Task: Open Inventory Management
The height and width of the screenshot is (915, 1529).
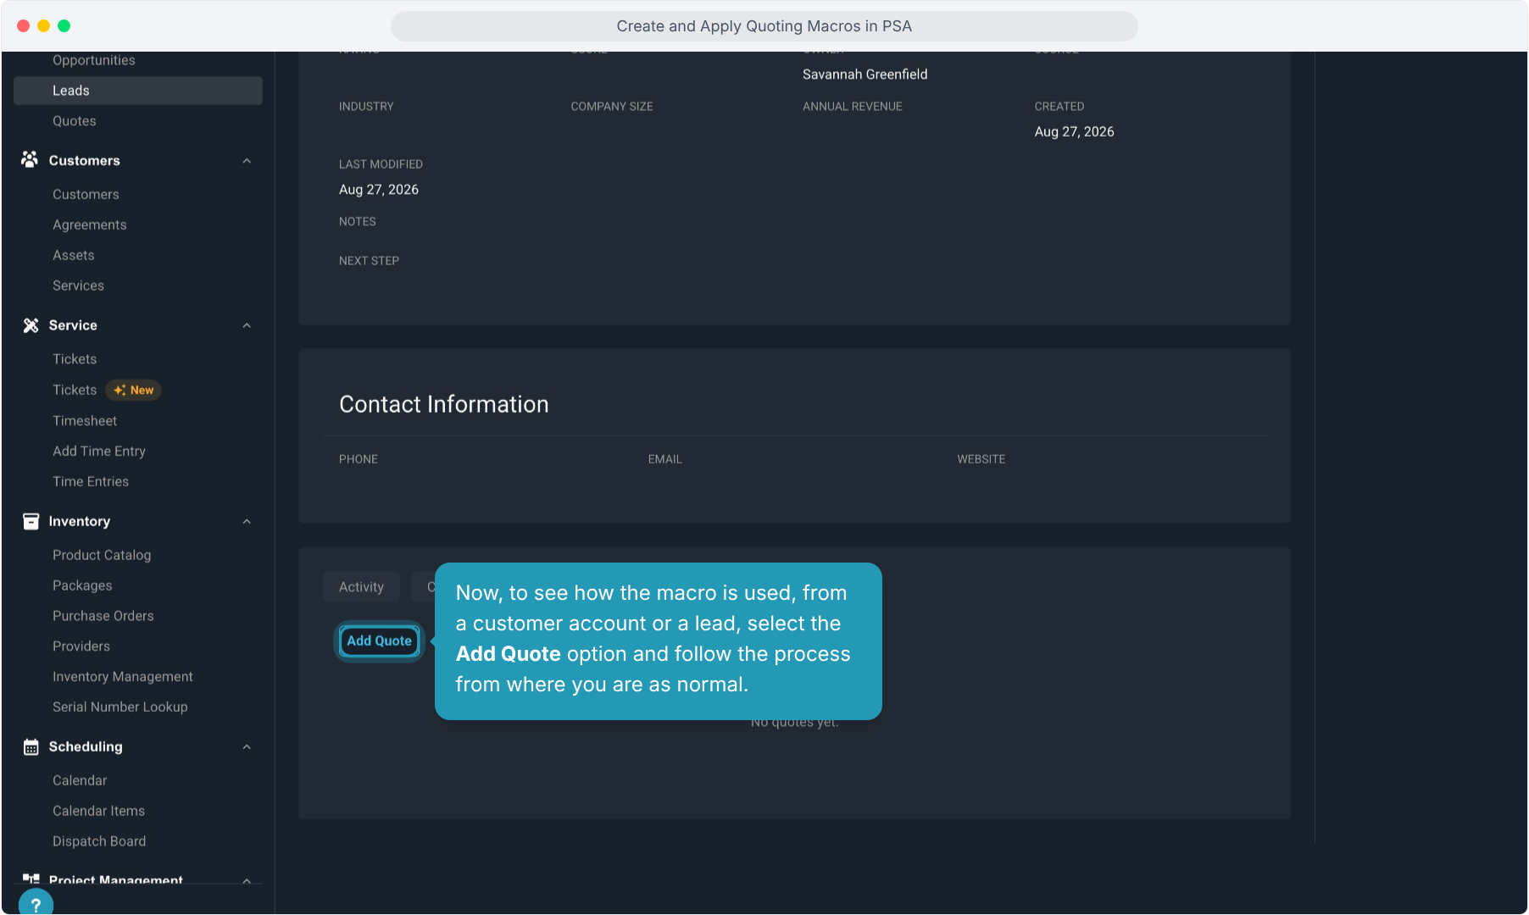Action: coord(123,677)
